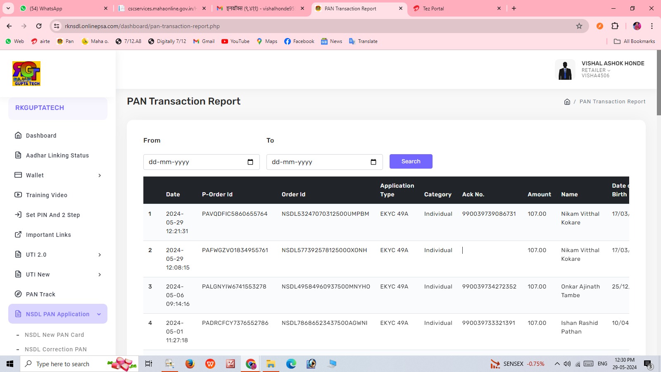The image size is (661, 372).
Task: Open calendar picker in To date field
Action: [x=373, y=162]
